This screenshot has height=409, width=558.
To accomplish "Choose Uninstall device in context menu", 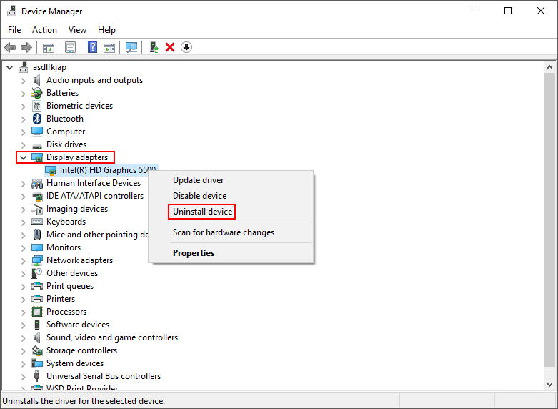I will pyautogui.click(x=202, y=212).
